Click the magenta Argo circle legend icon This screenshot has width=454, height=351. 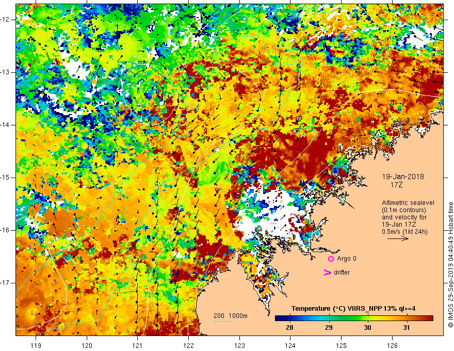[x=331, y=259]
